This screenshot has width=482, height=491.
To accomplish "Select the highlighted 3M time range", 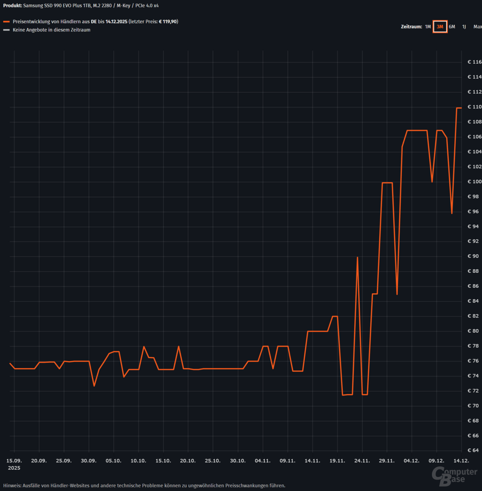I will (x=440, y=27).
